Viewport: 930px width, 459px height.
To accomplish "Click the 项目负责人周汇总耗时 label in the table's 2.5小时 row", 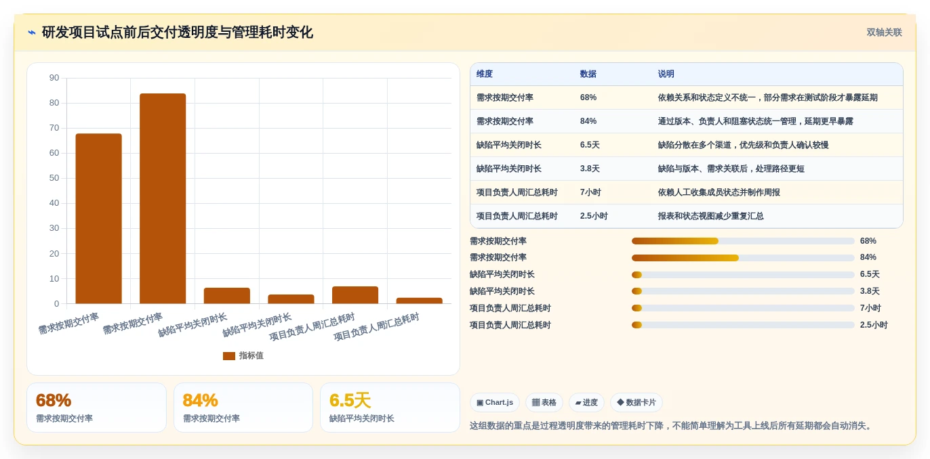I will (x=517, y=216).
